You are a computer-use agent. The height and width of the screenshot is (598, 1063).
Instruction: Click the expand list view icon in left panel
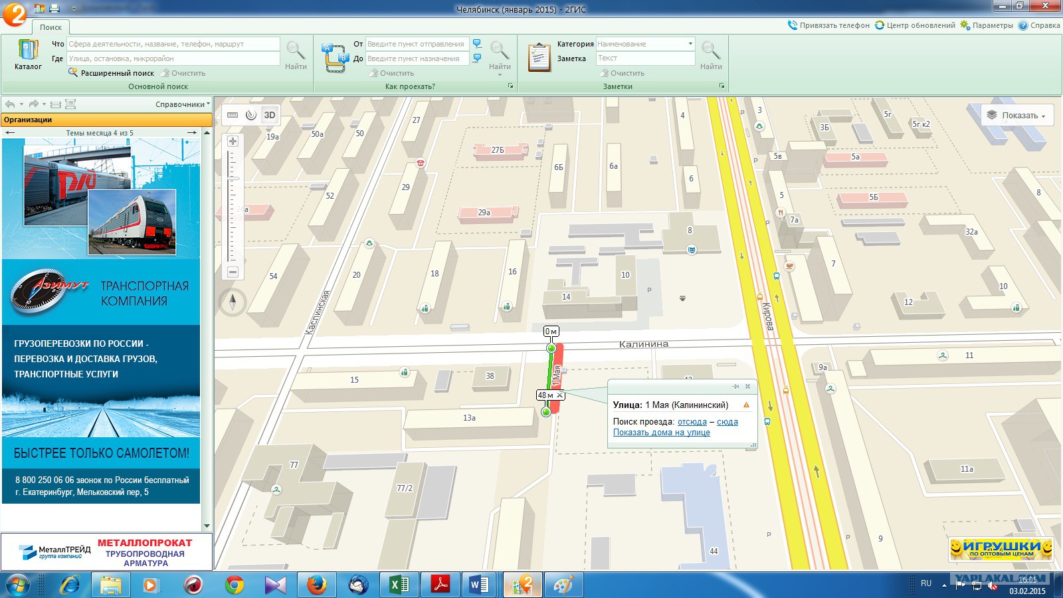[70, 104]
